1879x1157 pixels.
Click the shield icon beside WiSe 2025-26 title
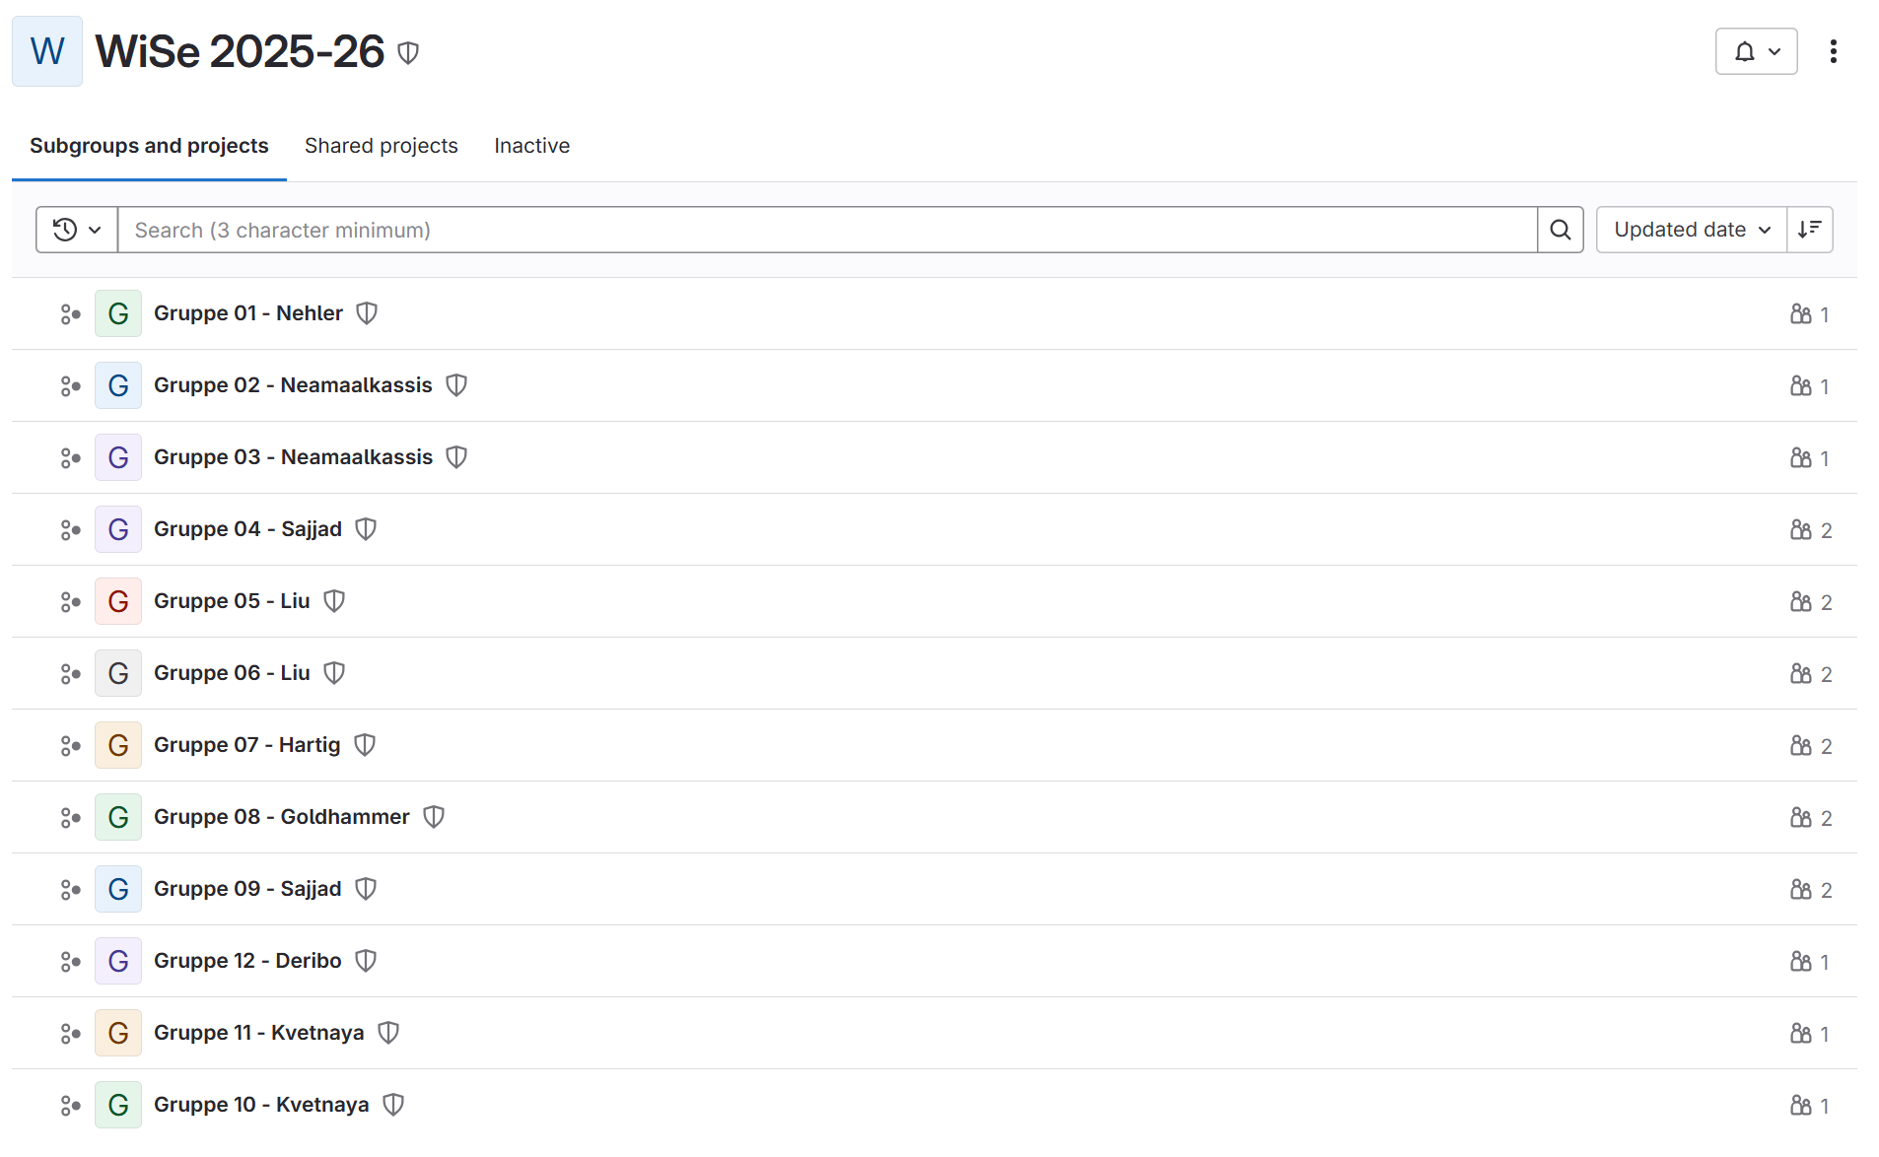click(408, 52)
